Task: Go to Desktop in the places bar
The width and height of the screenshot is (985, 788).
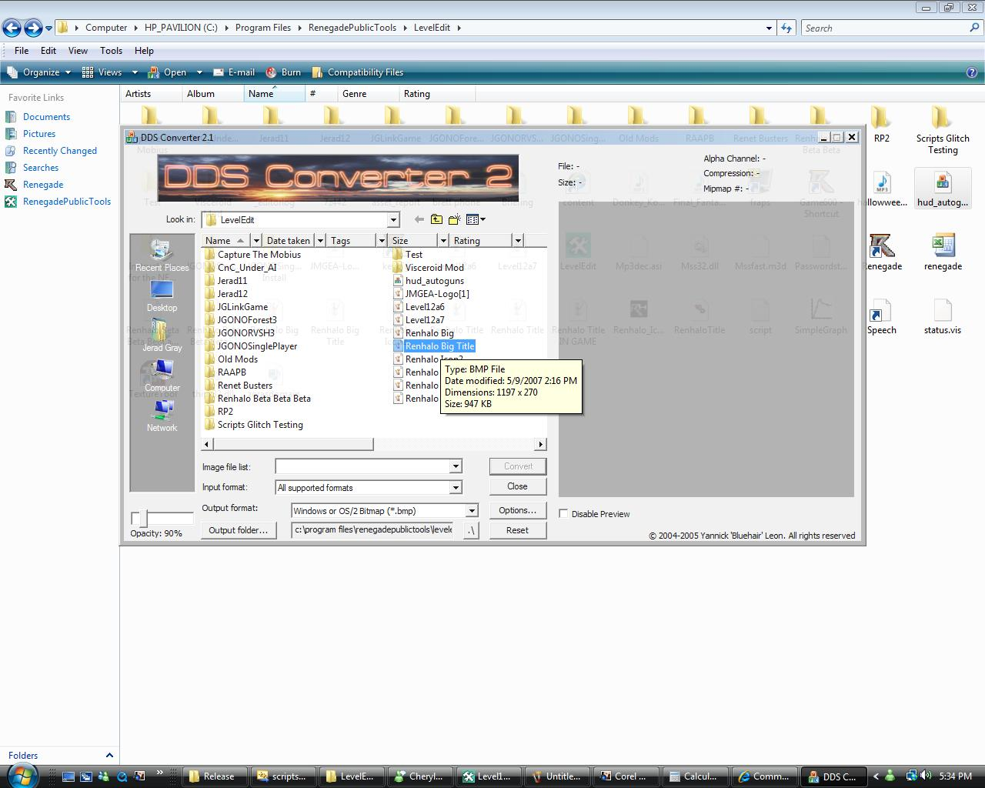Action: pyautogui.click(x=162, y=295)
